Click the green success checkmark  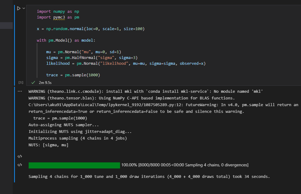(x=33, y=82)
